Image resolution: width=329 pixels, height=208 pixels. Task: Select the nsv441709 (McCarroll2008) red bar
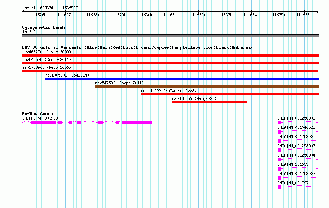point(230,94)
